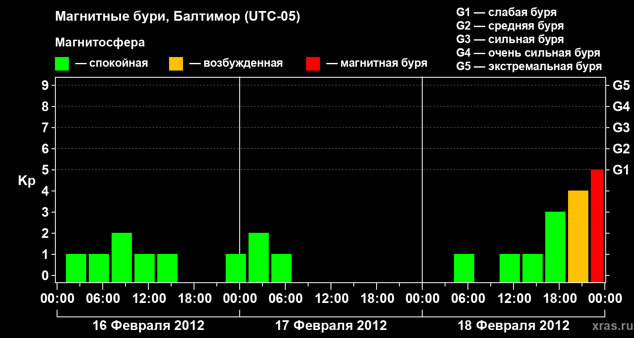
Task: Click '06:00' time label above 17 Февраля
Action: (x=285, y=299)
